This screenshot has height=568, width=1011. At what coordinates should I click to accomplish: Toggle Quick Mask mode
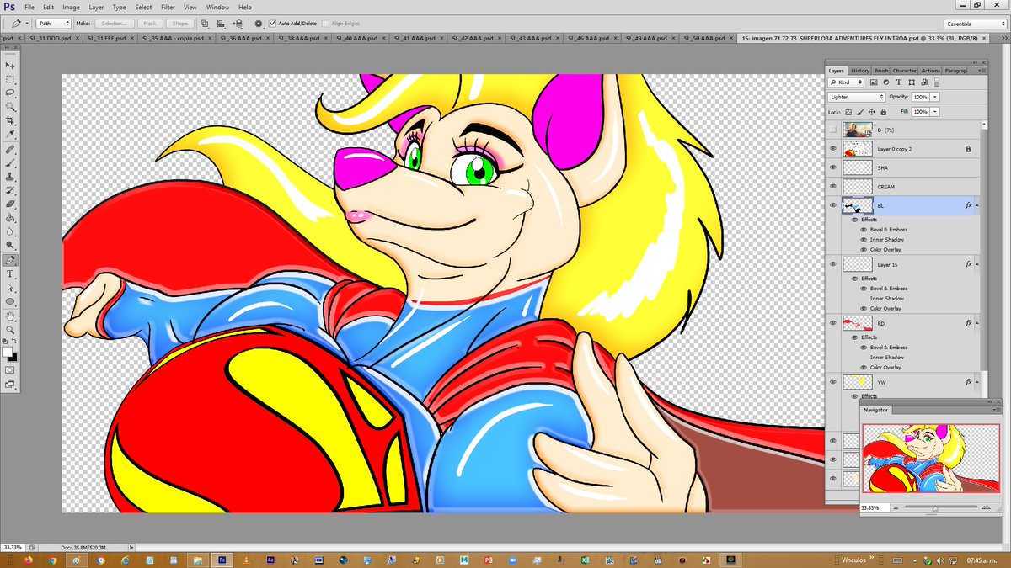click(x=10, y=369)
